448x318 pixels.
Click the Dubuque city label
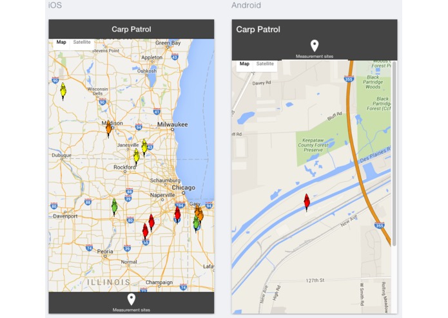[61, 155]
